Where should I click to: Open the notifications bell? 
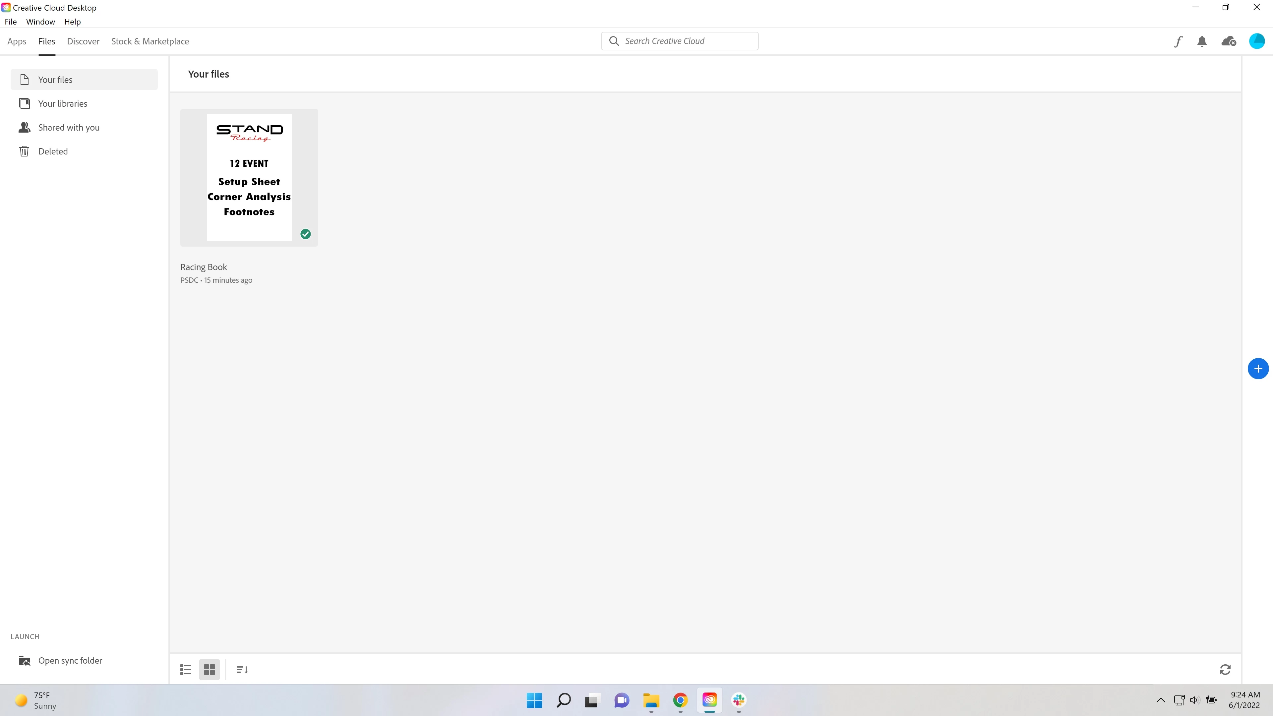click(1202, 41)
